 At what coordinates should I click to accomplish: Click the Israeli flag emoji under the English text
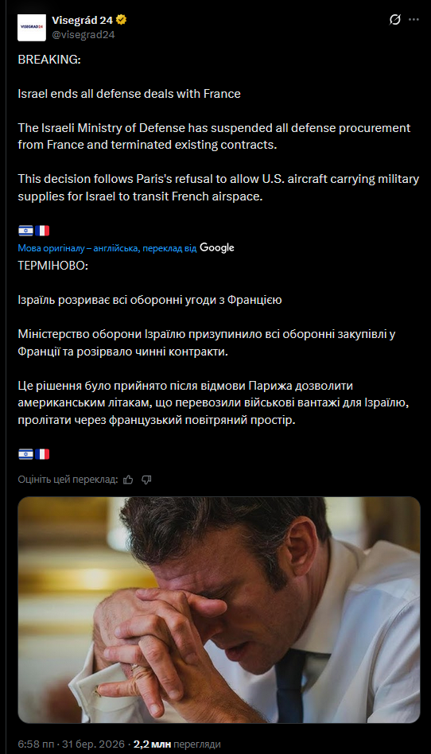point(25,231)
